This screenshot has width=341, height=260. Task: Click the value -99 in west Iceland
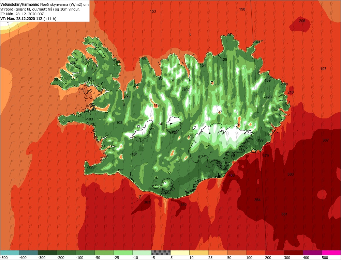click(x=127, y=97)
